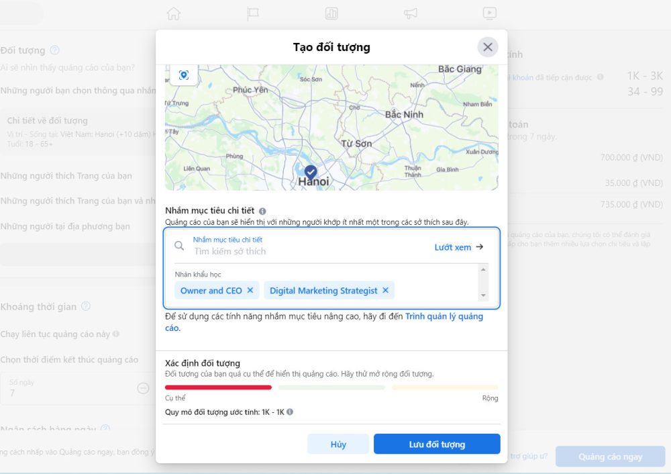Click the Nhân khẩu học category label
This screenshot has width=671, height=474.
click(x=198, y=275)
